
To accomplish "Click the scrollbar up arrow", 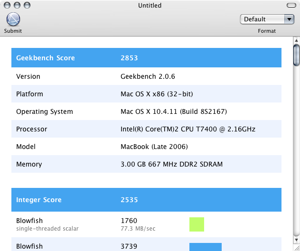I will [x=296, y=41].
